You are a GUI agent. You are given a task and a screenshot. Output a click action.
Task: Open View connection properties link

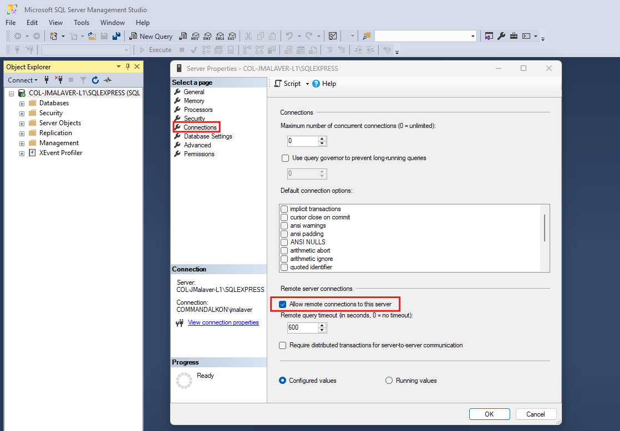click(223, 322)
